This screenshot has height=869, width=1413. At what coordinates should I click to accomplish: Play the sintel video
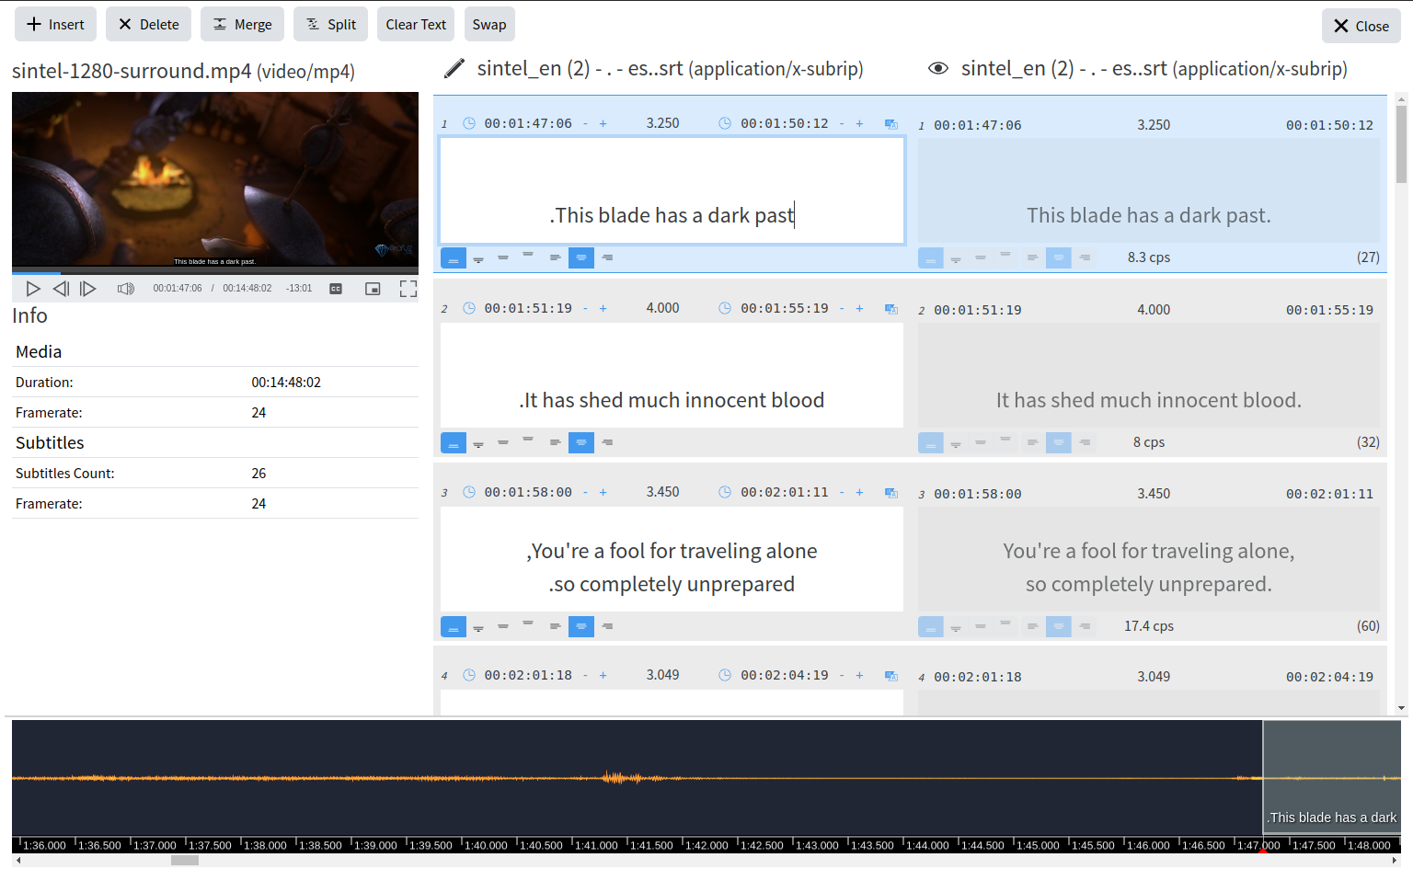pyautogui.click(x=33, y=289)
